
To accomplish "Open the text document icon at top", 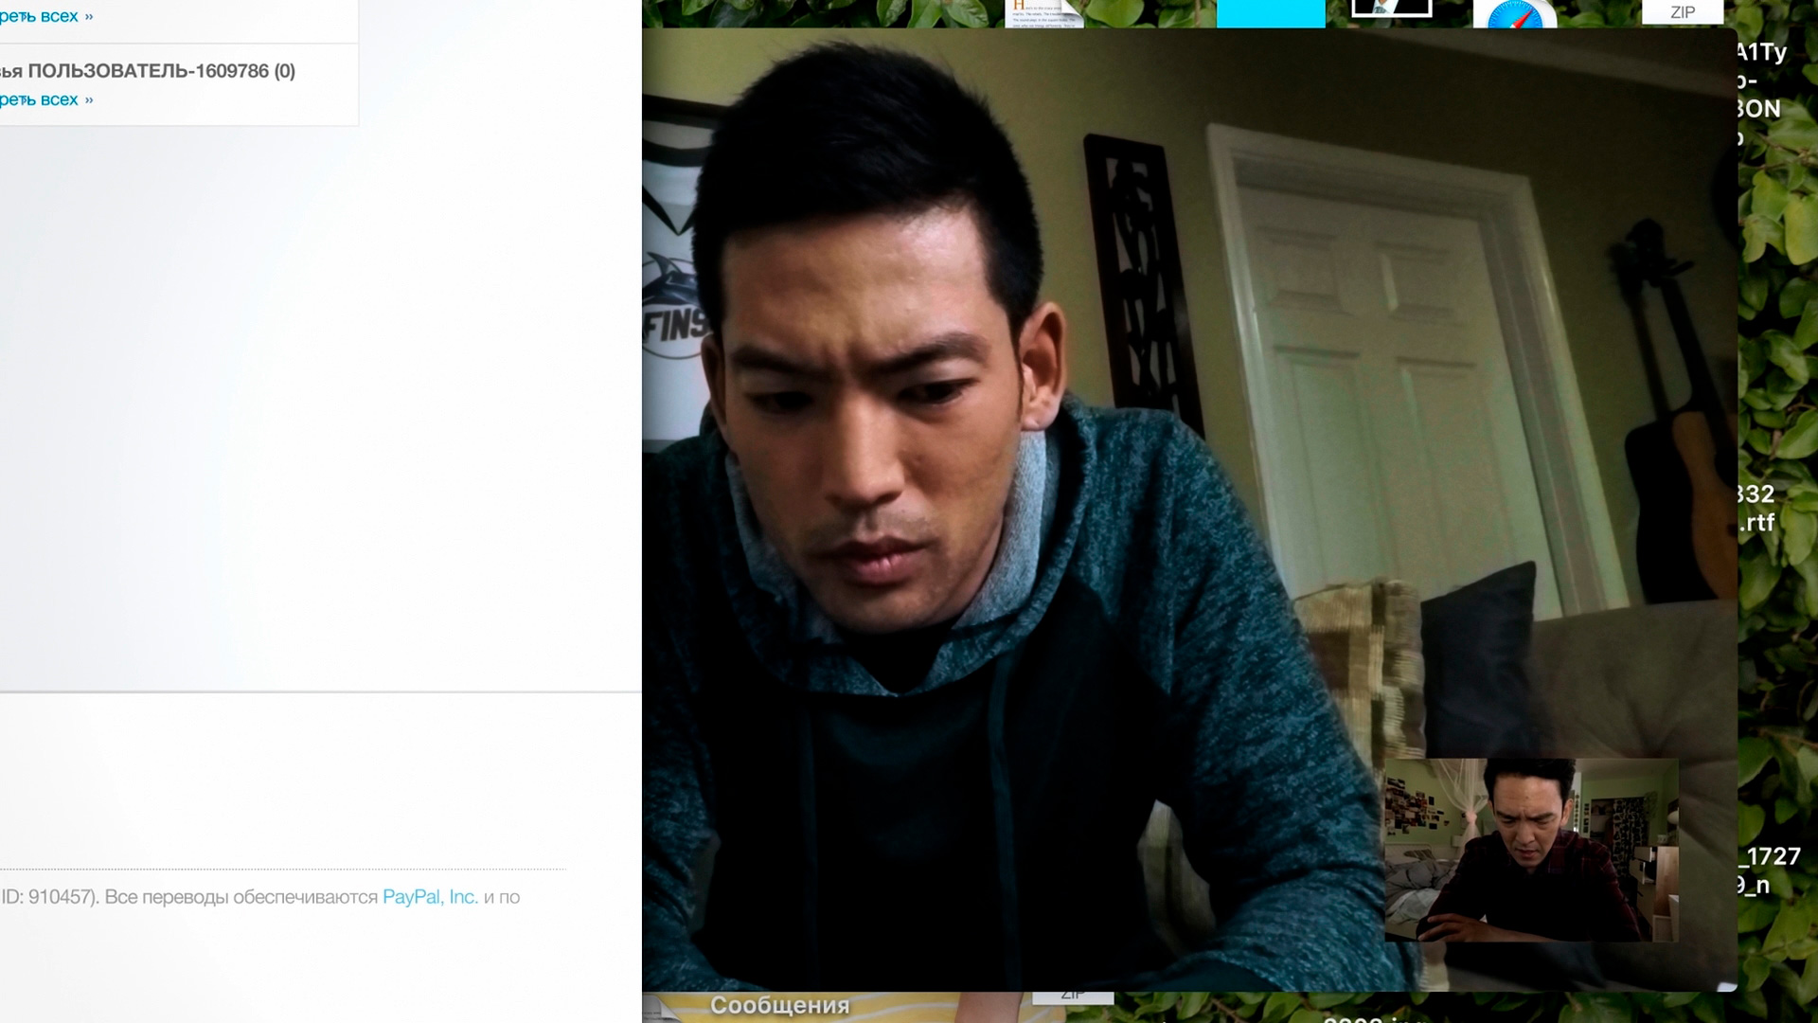I will pos(1043,12).
